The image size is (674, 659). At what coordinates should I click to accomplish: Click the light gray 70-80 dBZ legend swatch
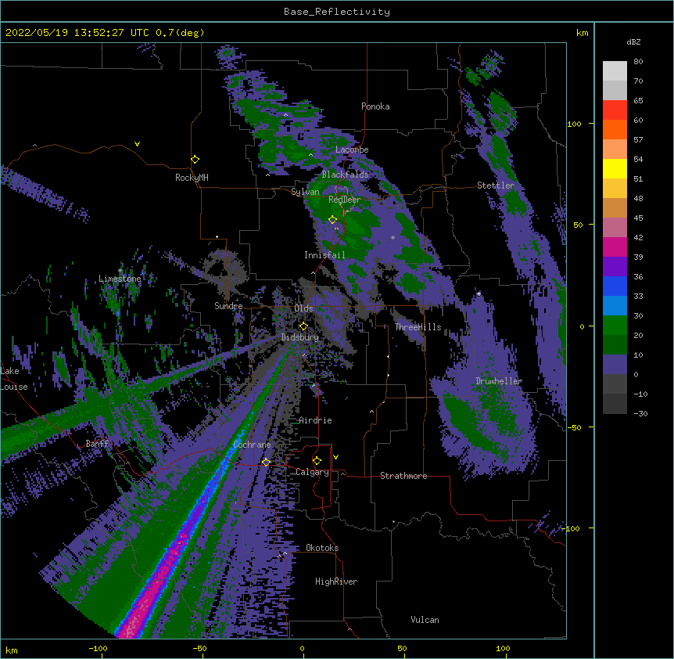point(615,70)
